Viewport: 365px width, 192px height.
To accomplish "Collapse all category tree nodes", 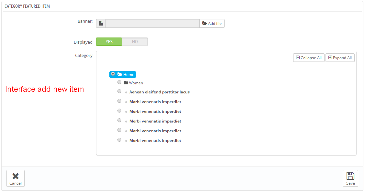I will [309, 58].
